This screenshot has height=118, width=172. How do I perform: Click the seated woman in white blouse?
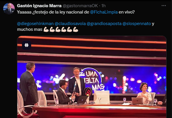pos(144,93)
